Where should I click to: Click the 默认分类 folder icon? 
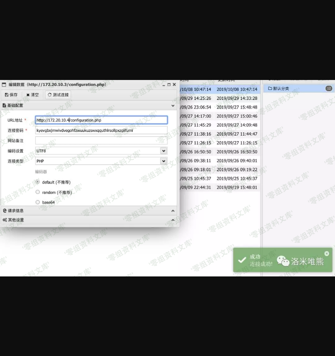270,89
